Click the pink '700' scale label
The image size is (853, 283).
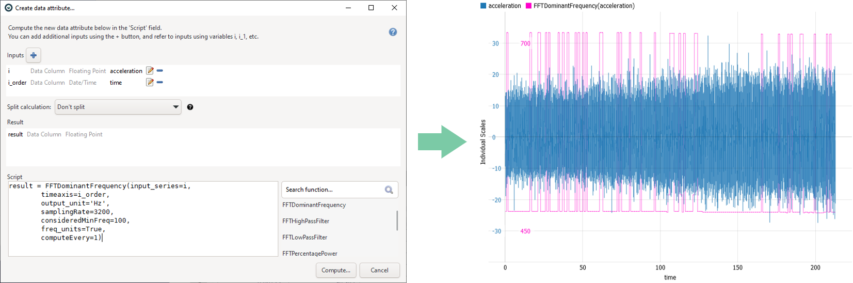(x=525, y=43)
